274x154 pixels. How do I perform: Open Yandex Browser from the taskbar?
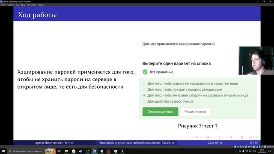point(74,151)
